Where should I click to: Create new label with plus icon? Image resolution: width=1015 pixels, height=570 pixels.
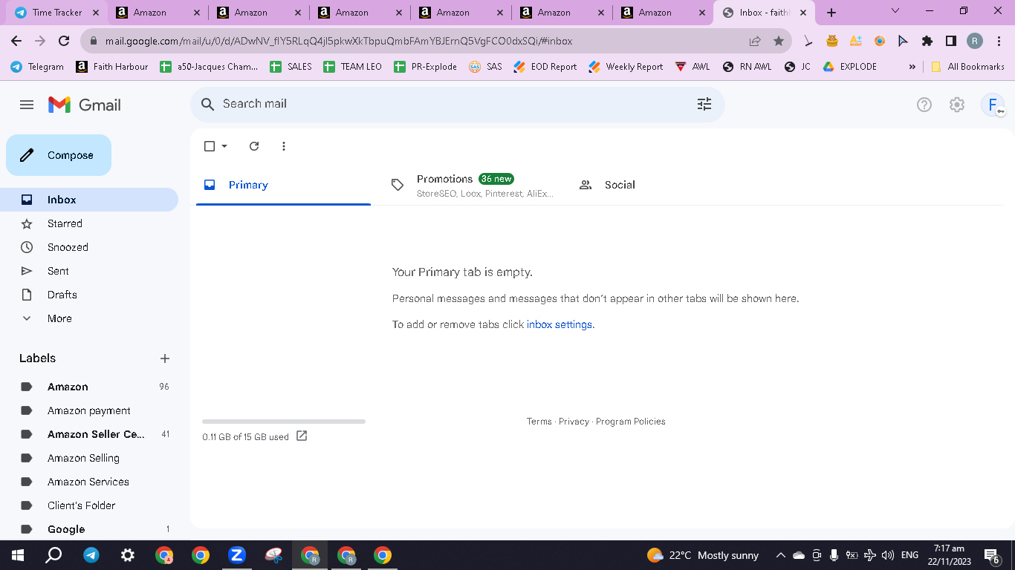click(165, 358)
